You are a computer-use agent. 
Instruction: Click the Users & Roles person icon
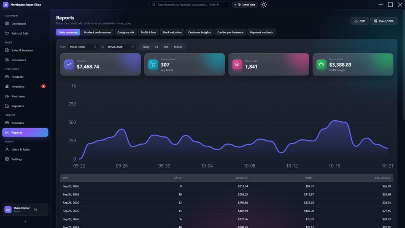click(x=7, y=149)
